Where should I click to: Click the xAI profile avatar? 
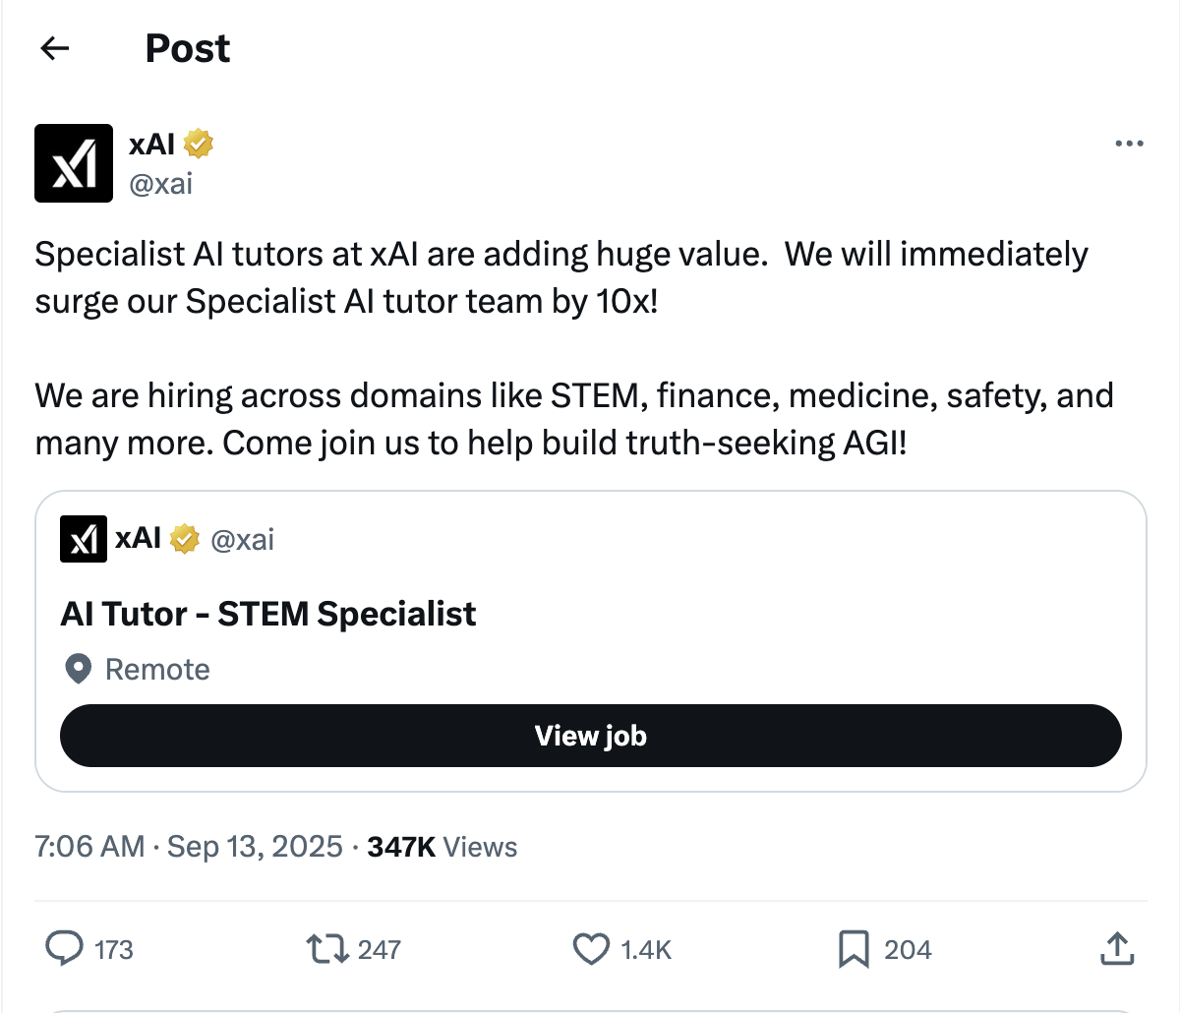(x=74, y=163)
